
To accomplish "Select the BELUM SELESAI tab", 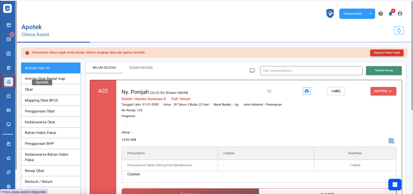I will tap(104, 68).
